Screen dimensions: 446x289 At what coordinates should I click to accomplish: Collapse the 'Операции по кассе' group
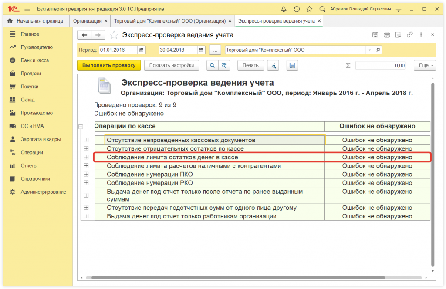(x=80, y=127)
